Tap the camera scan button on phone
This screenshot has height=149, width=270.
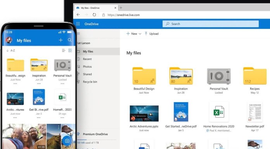tap(67, 141)
